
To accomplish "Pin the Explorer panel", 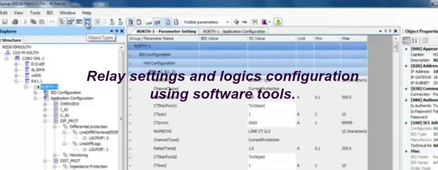I will tap(117, 31).
